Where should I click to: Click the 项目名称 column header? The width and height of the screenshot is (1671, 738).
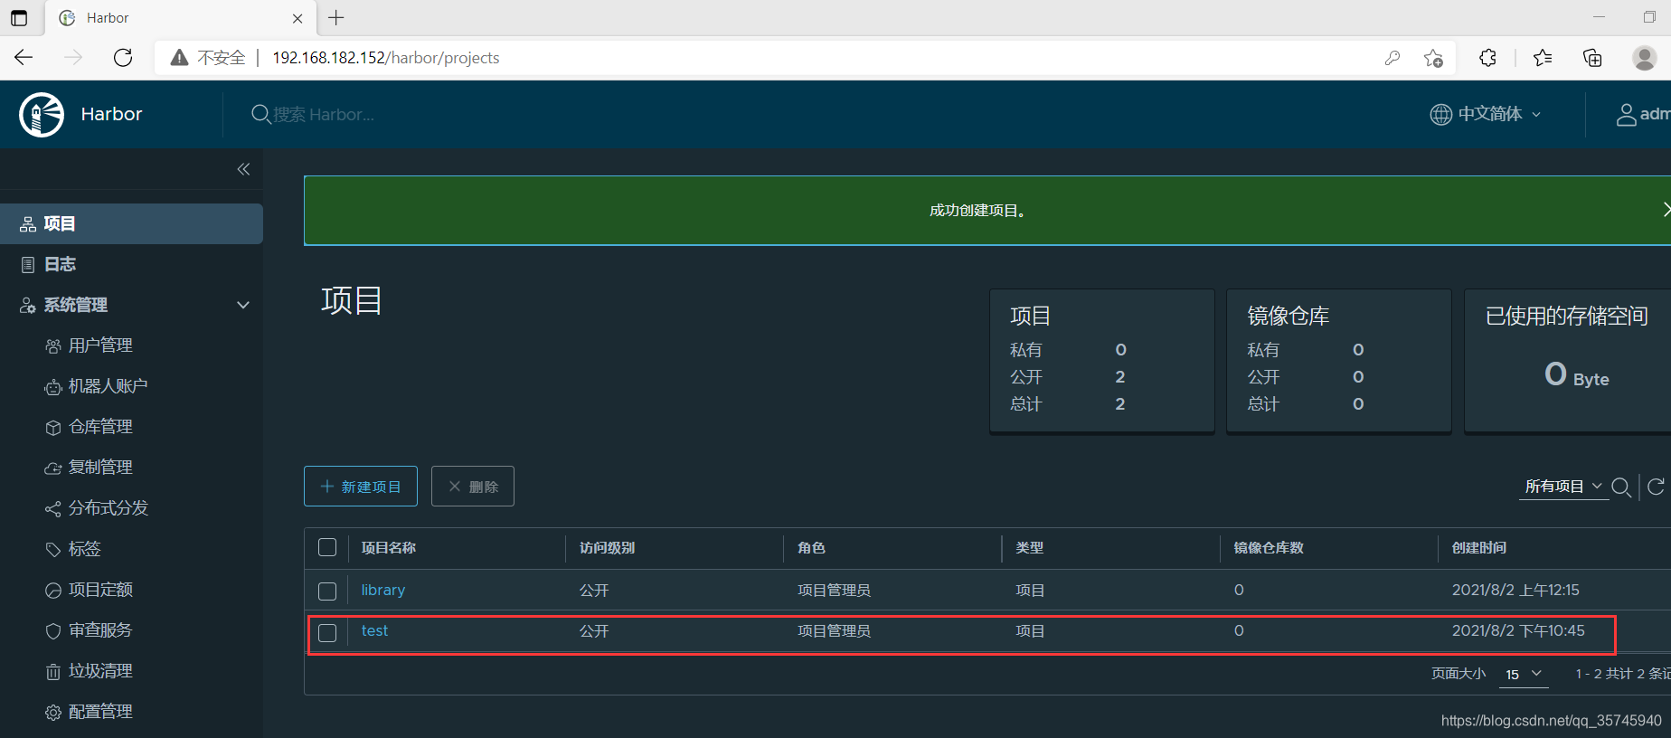pyautogui.click(x=389, y=548)
